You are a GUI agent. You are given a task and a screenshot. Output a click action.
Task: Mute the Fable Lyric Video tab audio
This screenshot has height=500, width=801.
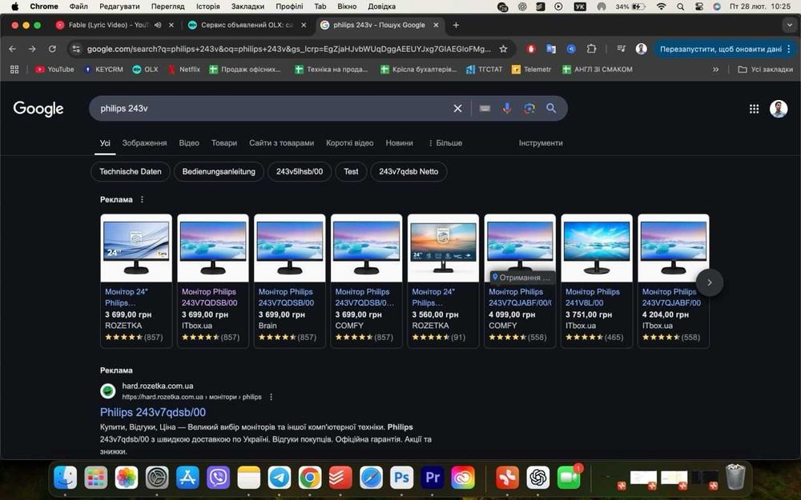(158, 25)
